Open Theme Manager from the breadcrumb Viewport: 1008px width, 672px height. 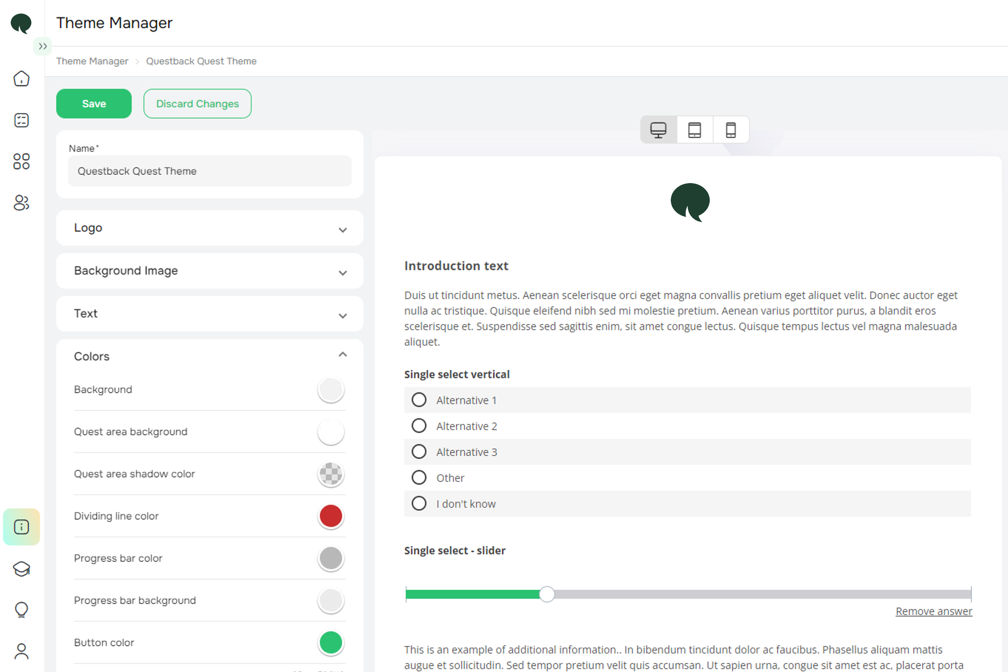(92, 61)
